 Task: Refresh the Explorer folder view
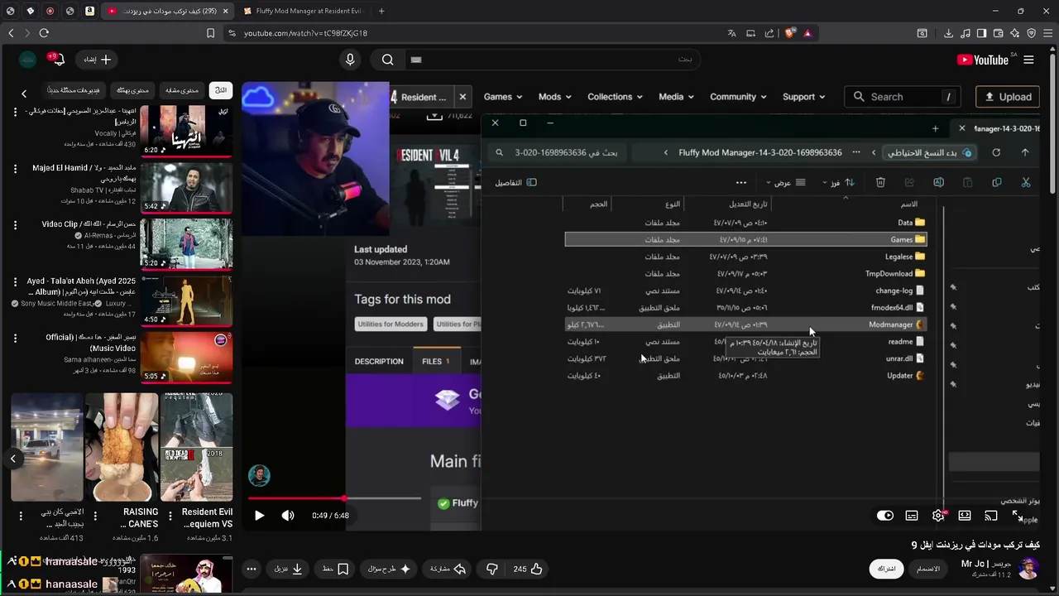pos(996,152)
